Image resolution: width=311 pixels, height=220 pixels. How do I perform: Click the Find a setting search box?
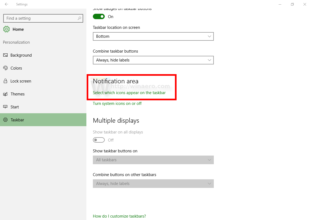[x=43, y=18]
